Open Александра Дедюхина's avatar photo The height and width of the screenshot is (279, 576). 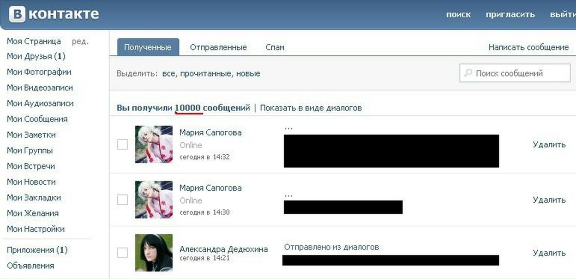(154, 253)
